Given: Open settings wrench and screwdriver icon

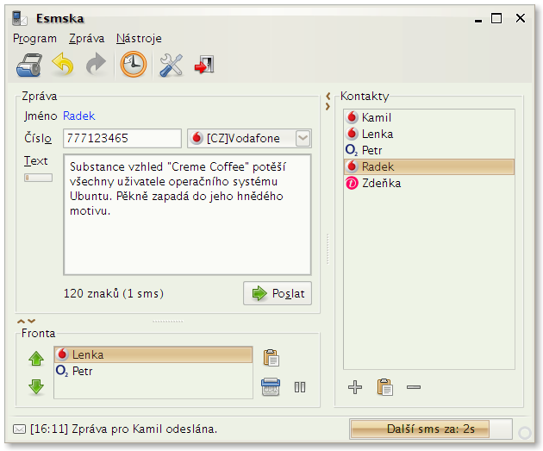Looking at the screenshot, I should point(171,65).
